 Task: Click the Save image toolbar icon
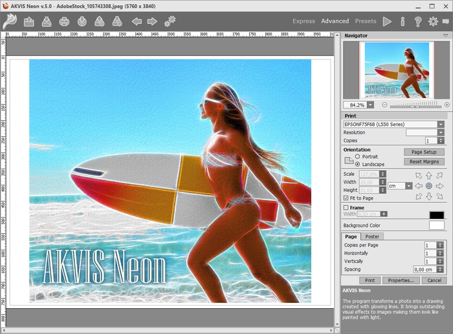pyautogui.click(x=47, y=21)
